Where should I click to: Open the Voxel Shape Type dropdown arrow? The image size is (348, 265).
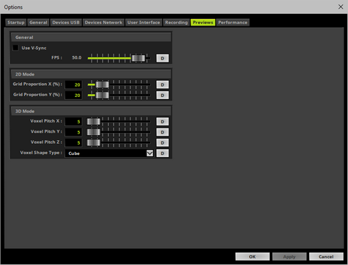point(149,153)
